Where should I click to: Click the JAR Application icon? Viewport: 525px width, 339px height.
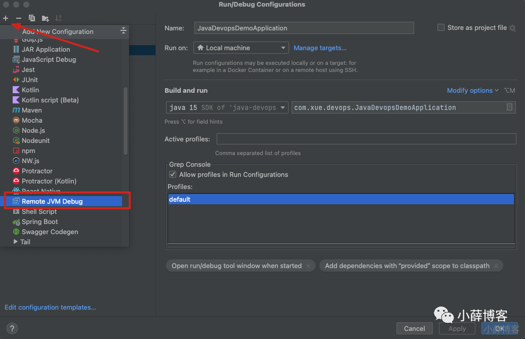point(16,49)
